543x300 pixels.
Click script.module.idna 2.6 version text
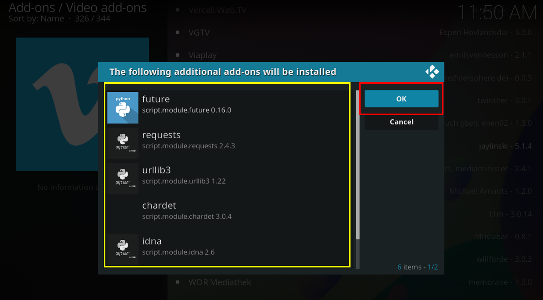point(178,252)
